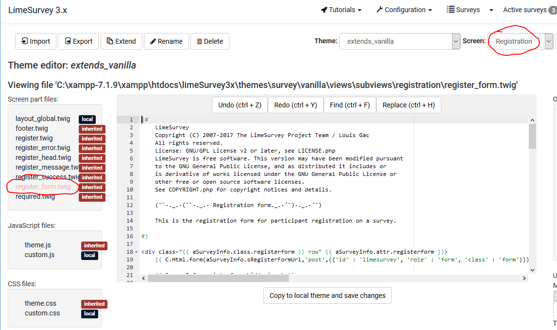Open register_message.twig file
557x330 pixels.
tap(47, 167)
